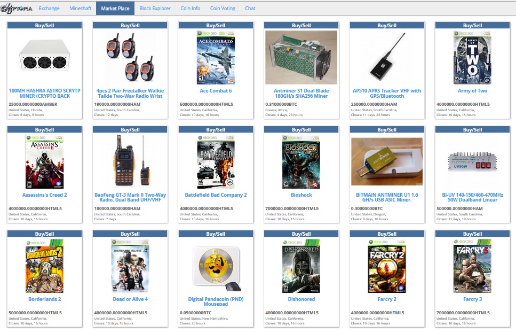
Task: Follow the AP510 APRS Tracker VHF link
Action: click(387, 94)
